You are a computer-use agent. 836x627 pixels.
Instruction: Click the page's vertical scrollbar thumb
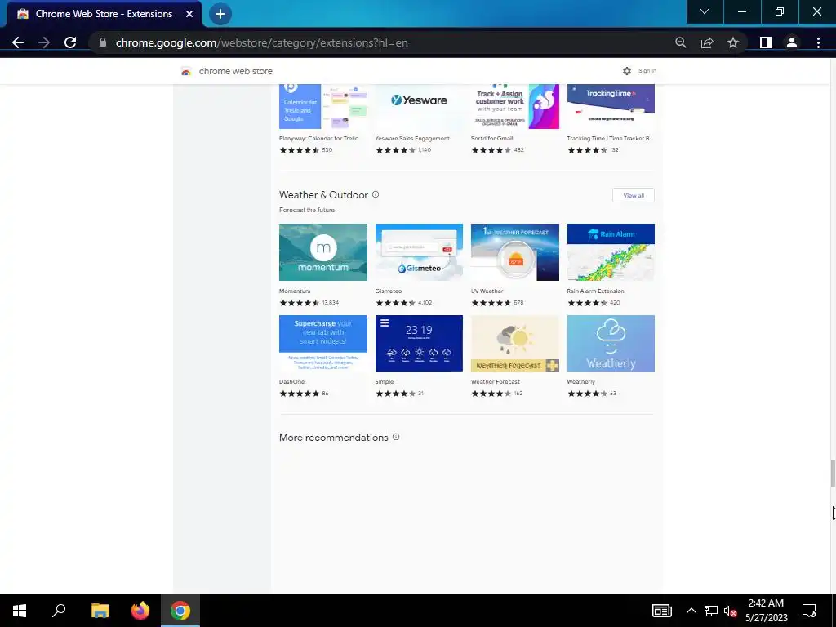[x=832, y=474]
